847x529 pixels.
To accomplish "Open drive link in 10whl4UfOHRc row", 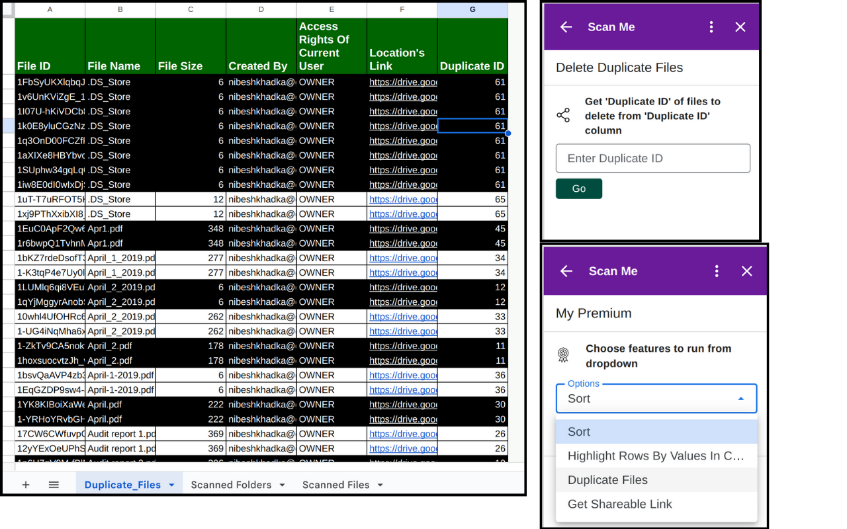I will pos(403,316).
